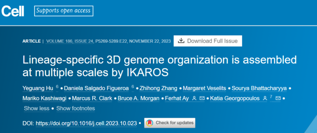
Task: Click author name Mariko Kashiwagi
Action: pyautogui.click(x=45, y=98)
